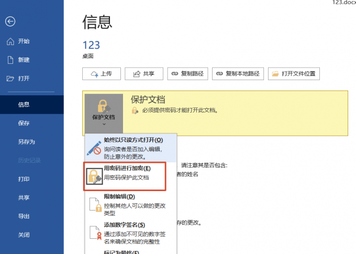The width and height of the screenshot is (356, 254).
Task: Click the home icon beside 开始
Action: 10,41
